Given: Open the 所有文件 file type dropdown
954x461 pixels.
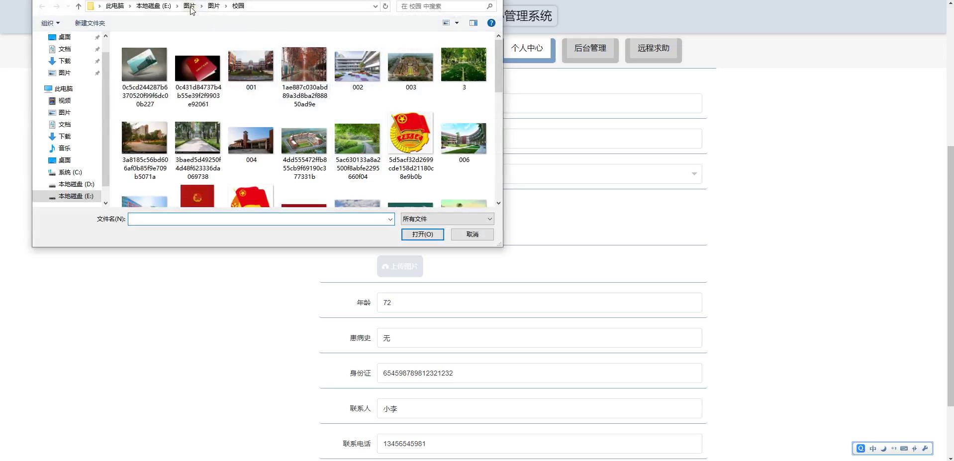Looking at the screenshot, I should point(447,219).
